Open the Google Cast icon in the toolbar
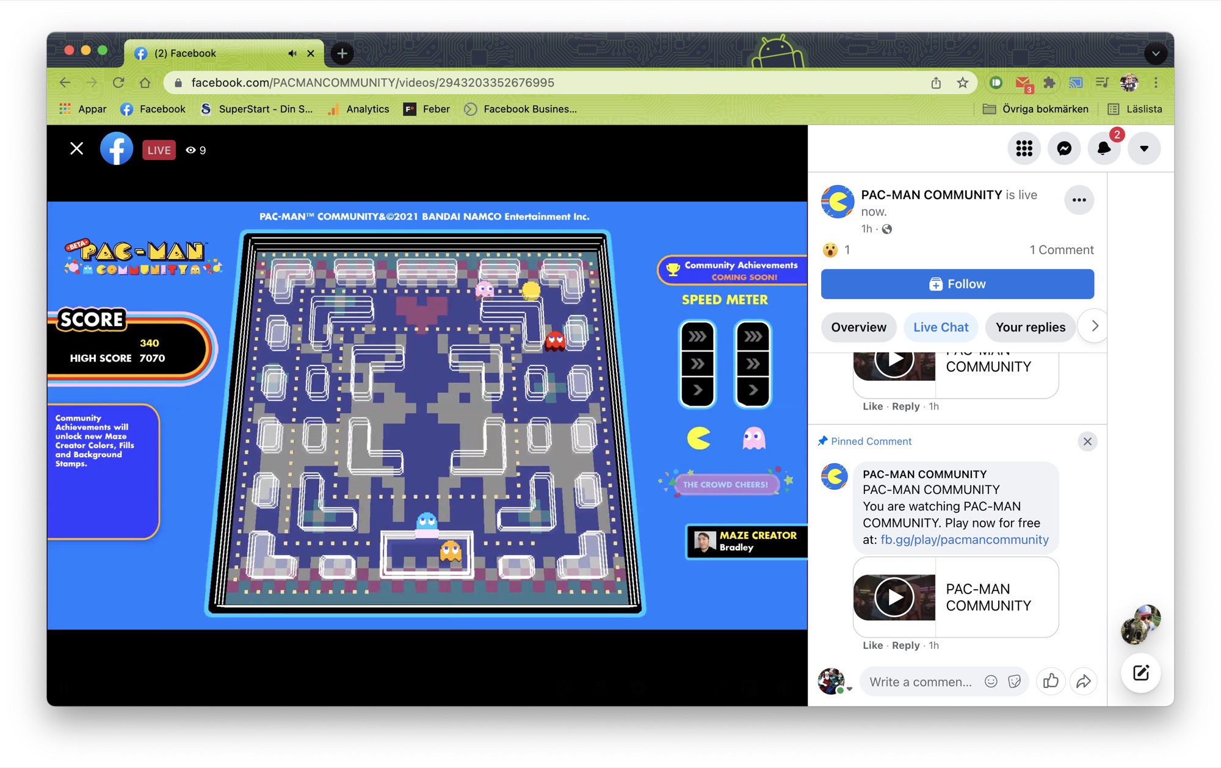 coord(1076,82)
